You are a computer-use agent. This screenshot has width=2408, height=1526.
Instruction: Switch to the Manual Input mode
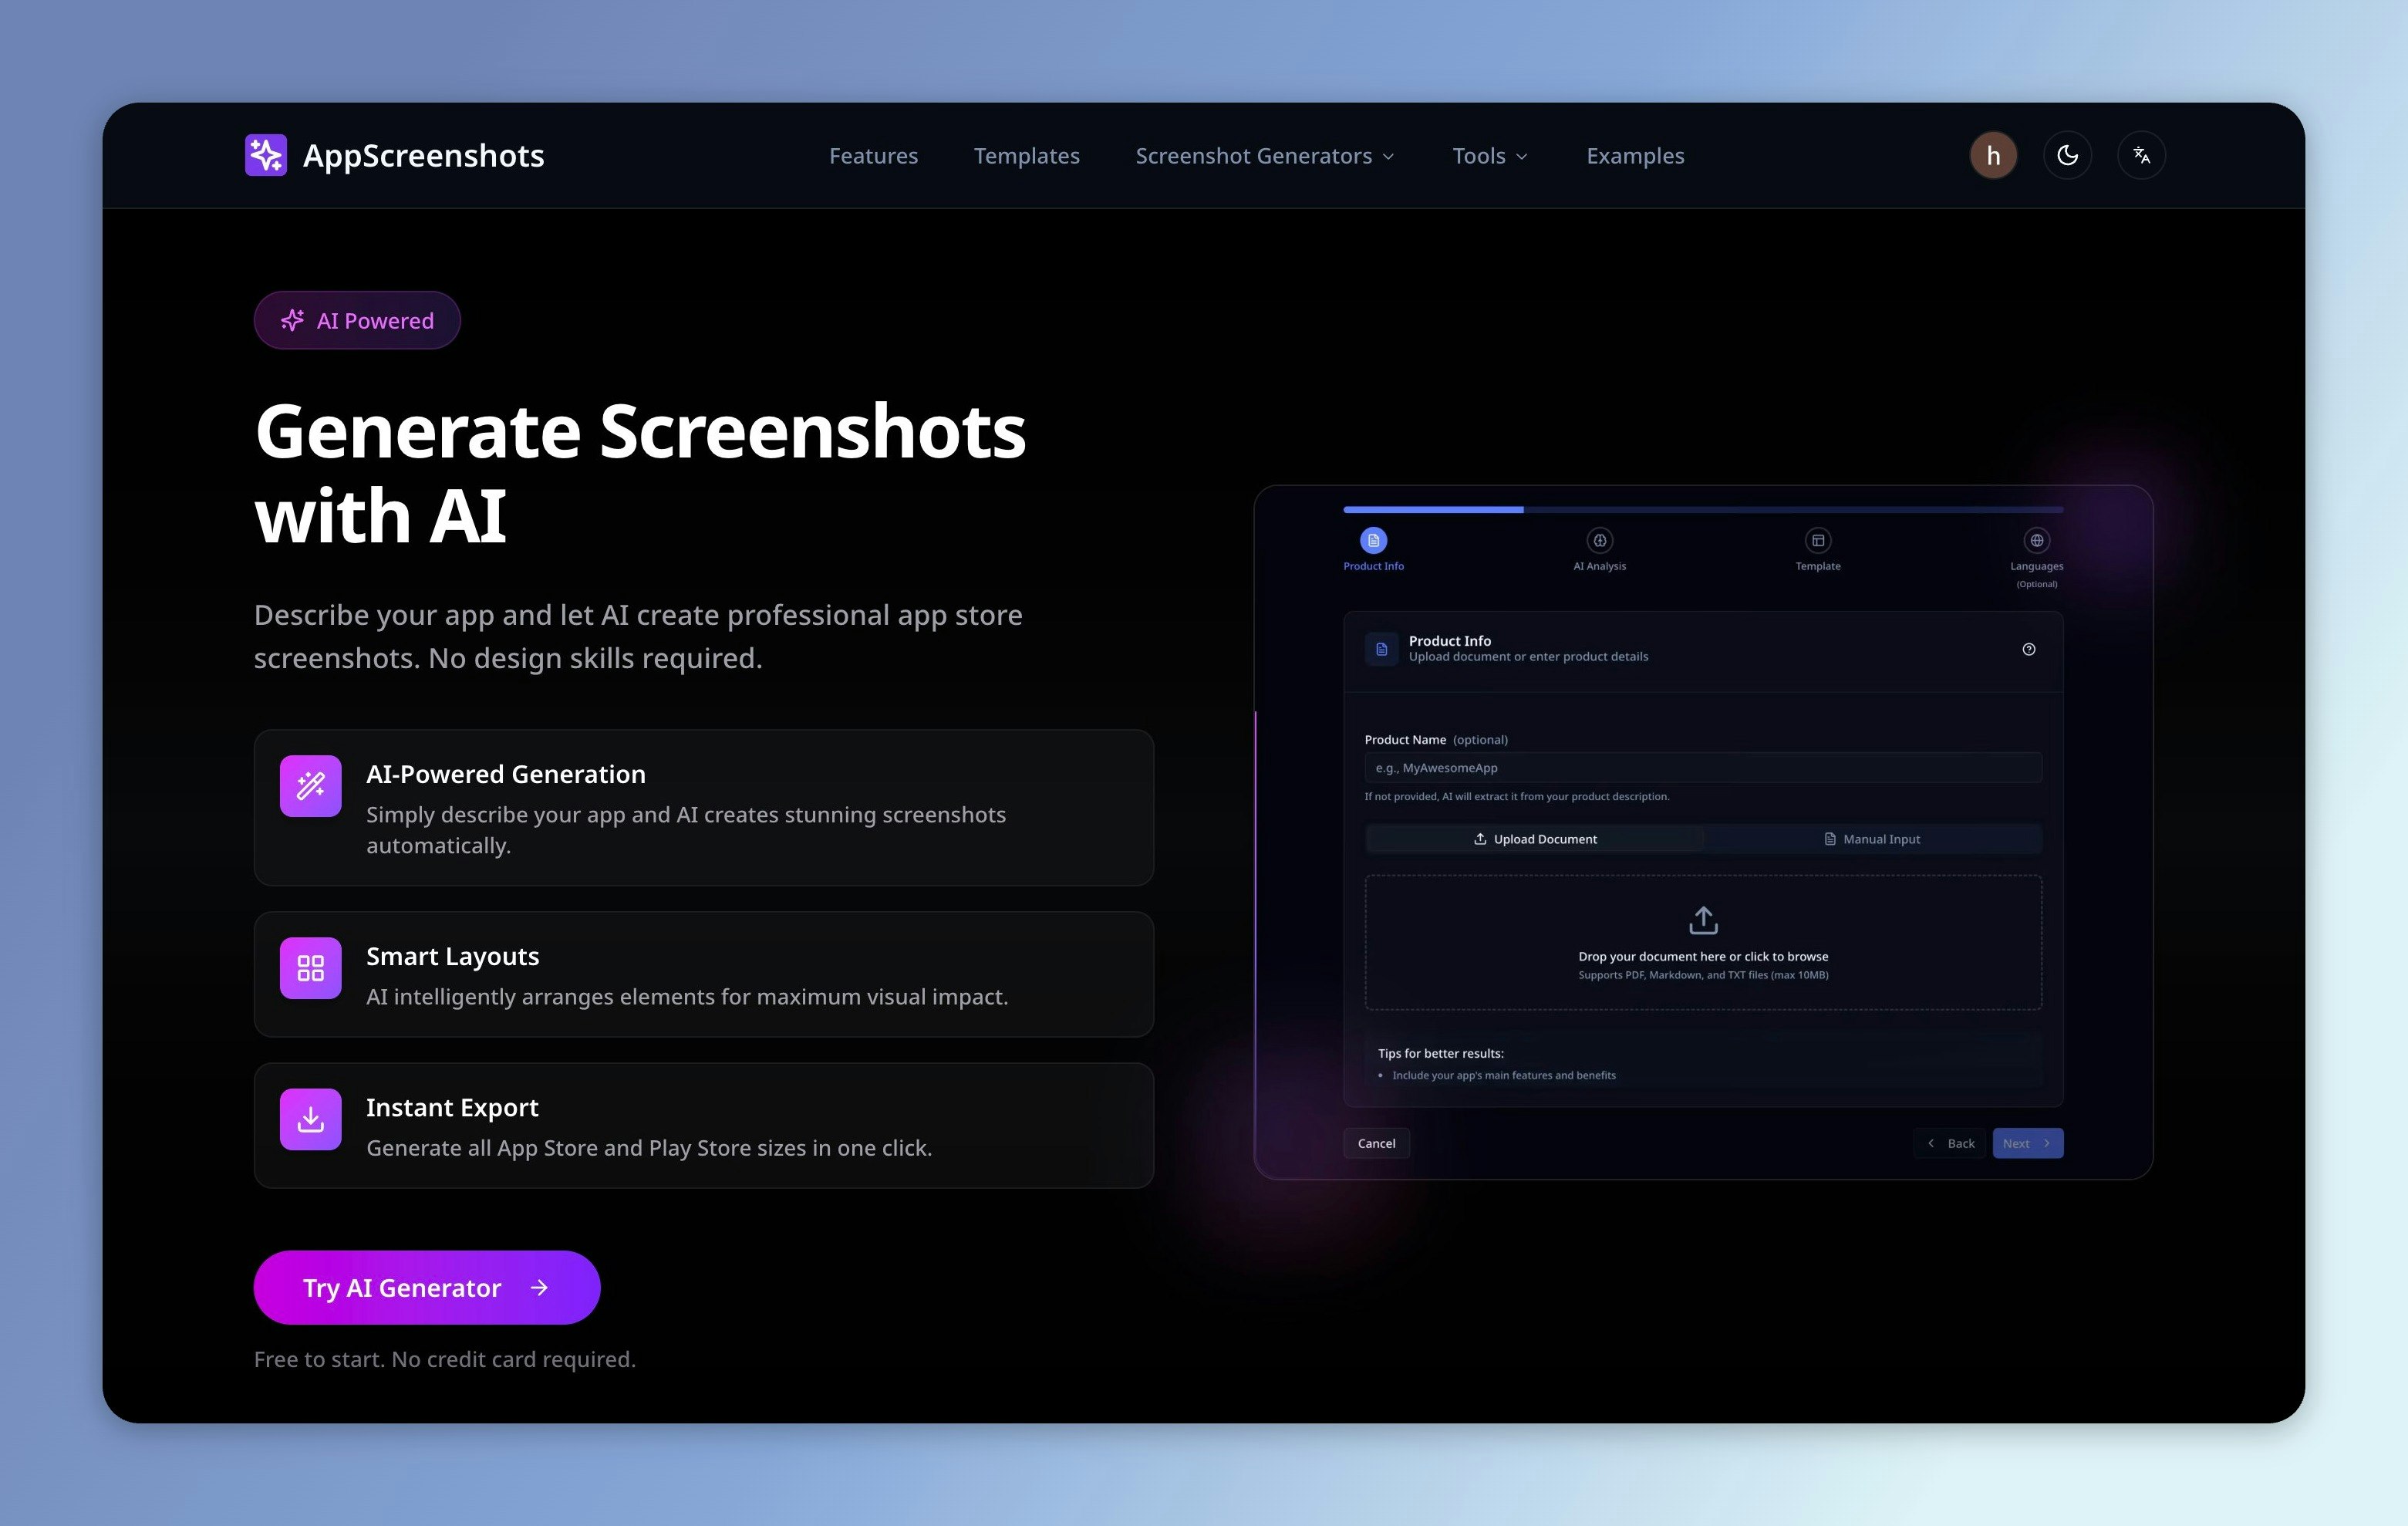point(1871,839)
